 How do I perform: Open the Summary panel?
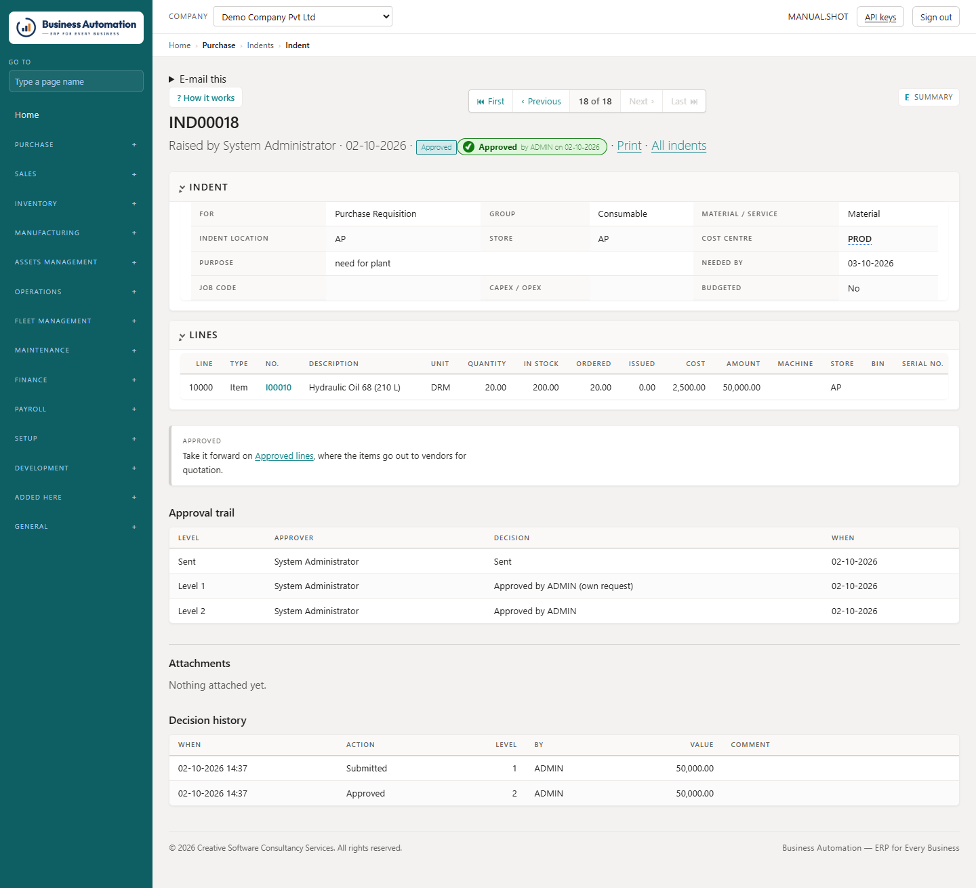pyautogui.click(x=929, y=97)
